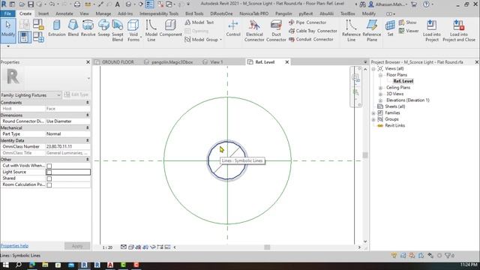The image size is (480, 270).
Task: Expand 3D Views in Project Browser
Action: point(380,94)
